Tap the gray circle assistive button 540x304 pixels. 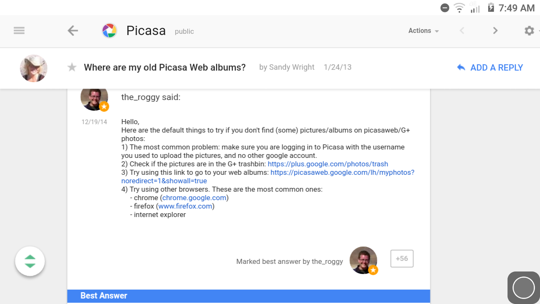coord(524,288)
